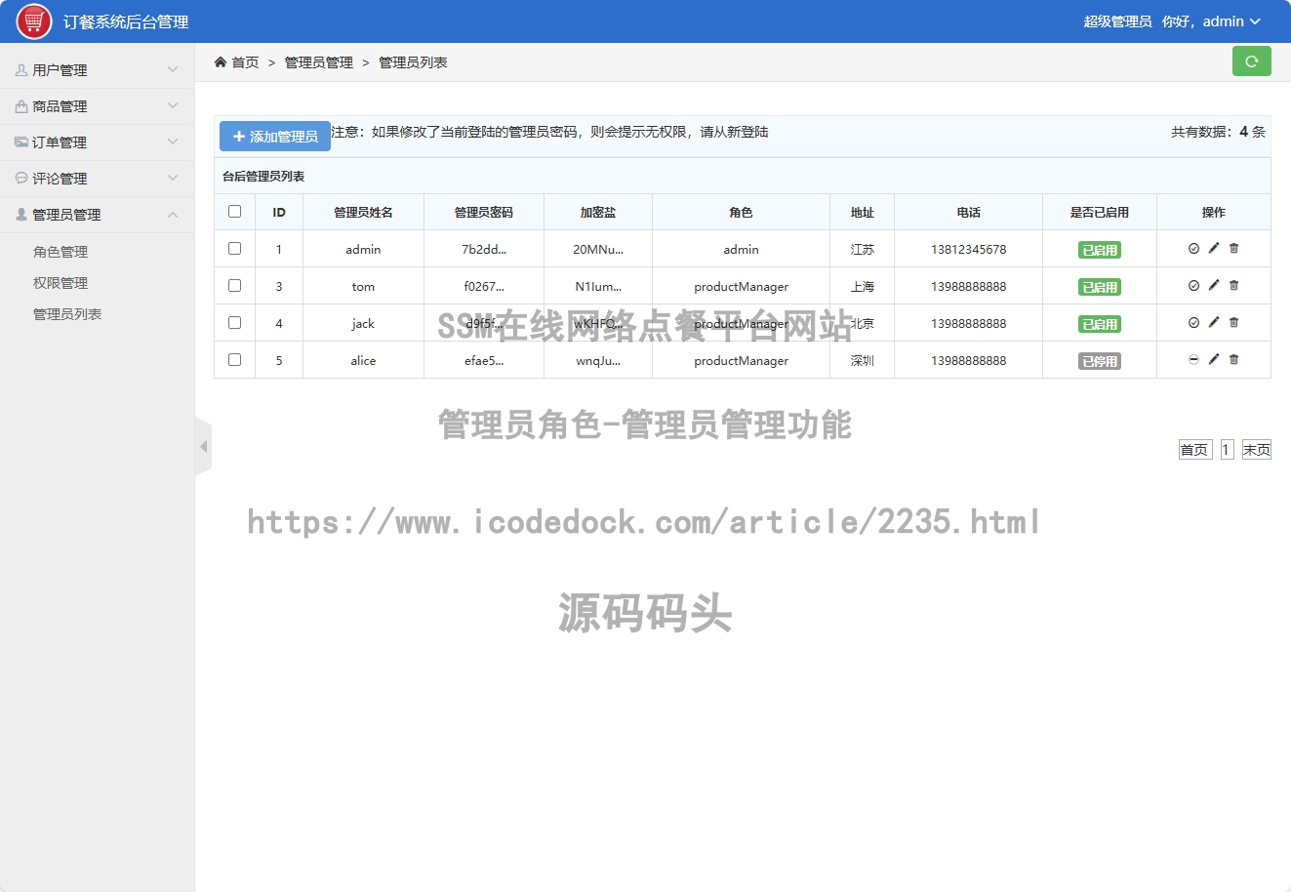Edit the tom row with pencil icon
1291x892 pixels.
tap(1214, 285)
